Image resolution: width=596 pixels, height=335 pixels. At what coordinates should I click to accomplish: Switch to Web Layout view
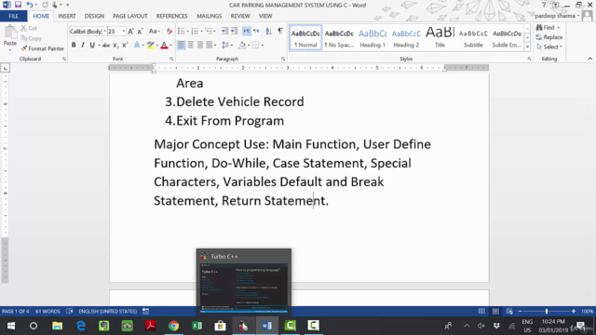[x=509, y=312]
